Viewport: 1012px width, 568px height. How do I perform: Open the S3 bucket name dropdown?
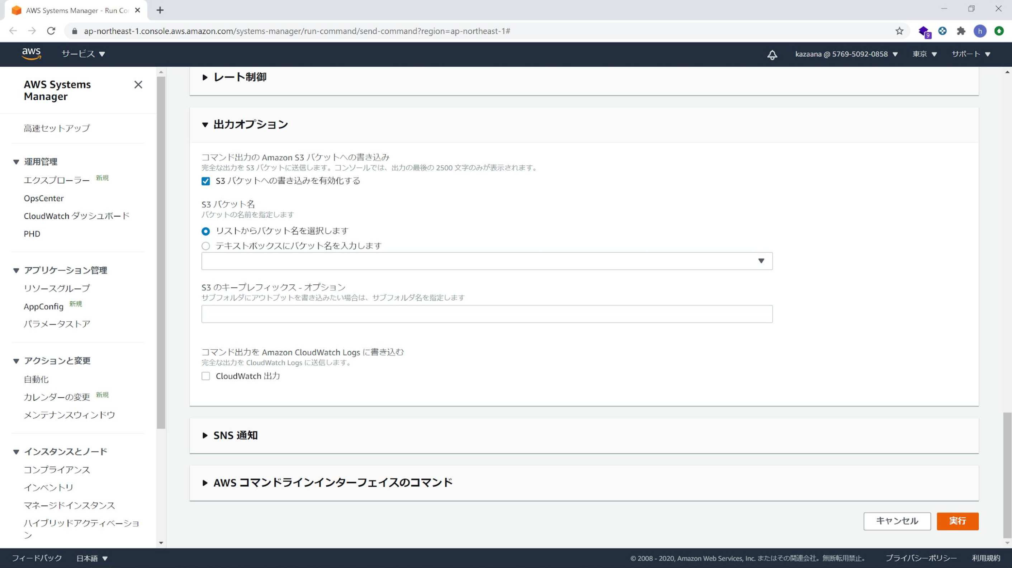pos(487,261)
